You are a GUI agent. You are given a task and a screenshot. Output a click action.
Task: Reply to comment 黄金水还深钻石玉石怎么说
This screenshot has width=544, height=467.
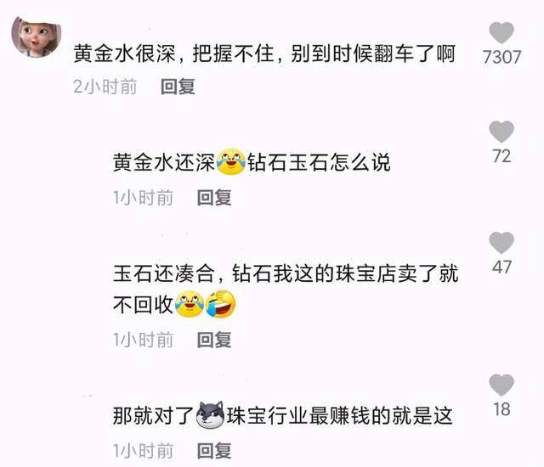pyautogui.click(x=214, y=198)
